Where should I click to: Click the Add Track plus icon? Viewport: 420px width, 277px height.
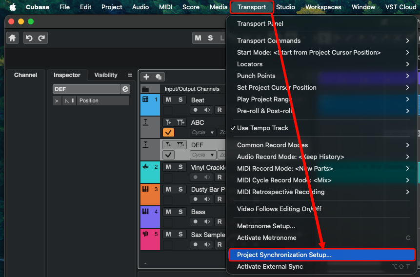click(146, 77)
